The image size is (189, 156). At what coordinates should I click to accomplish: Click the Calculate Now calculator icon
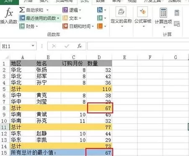177,13
